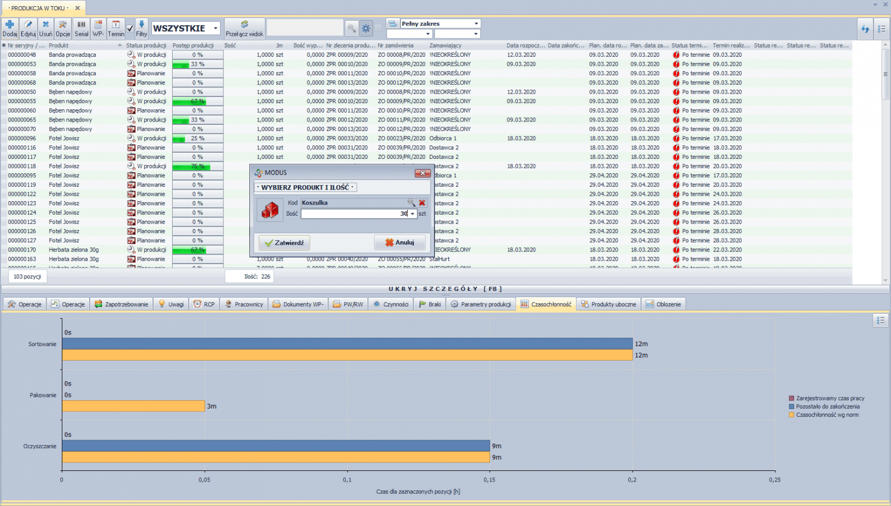
Task: Click the Termin calendar toolbar button
Action: click(x=116, y=28)
